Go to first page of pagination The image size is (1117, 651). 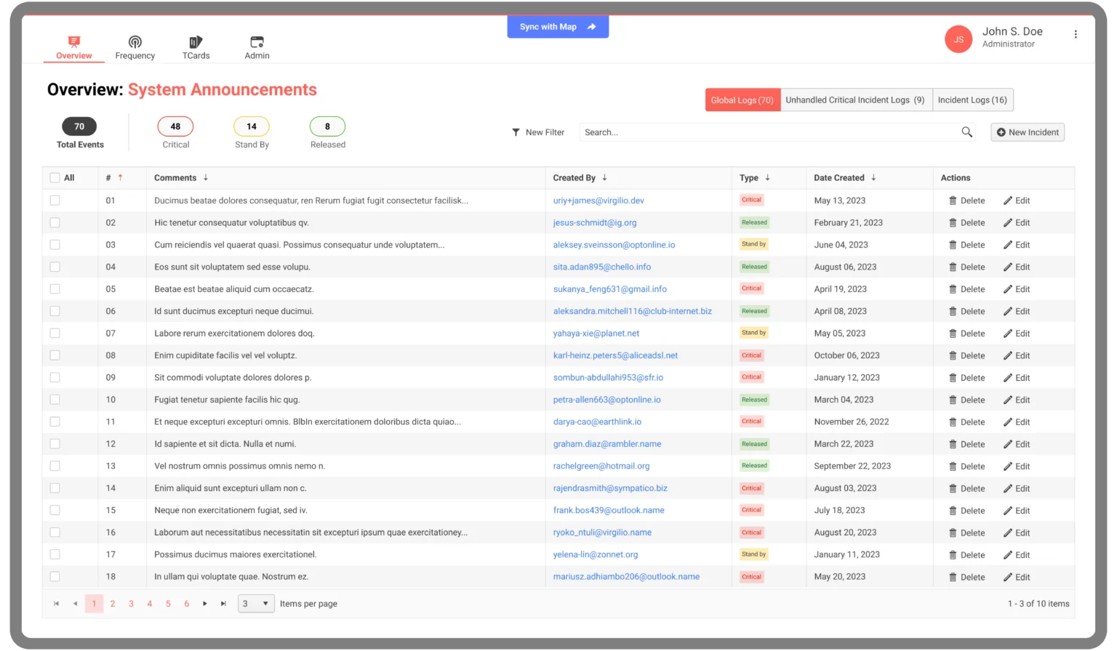pyautogui.click(x=57, y=604)
